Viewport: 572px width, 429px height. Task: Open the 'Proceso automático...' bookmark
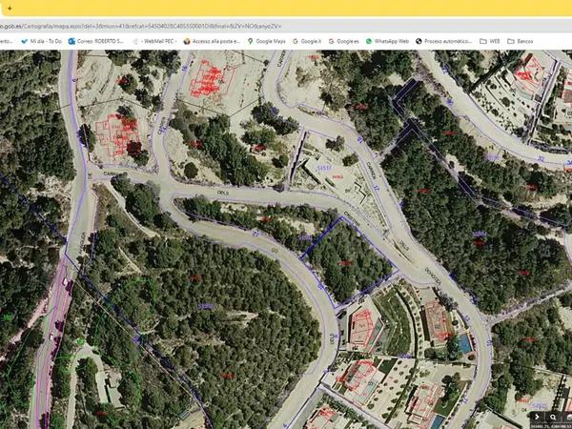click(448, 42)
